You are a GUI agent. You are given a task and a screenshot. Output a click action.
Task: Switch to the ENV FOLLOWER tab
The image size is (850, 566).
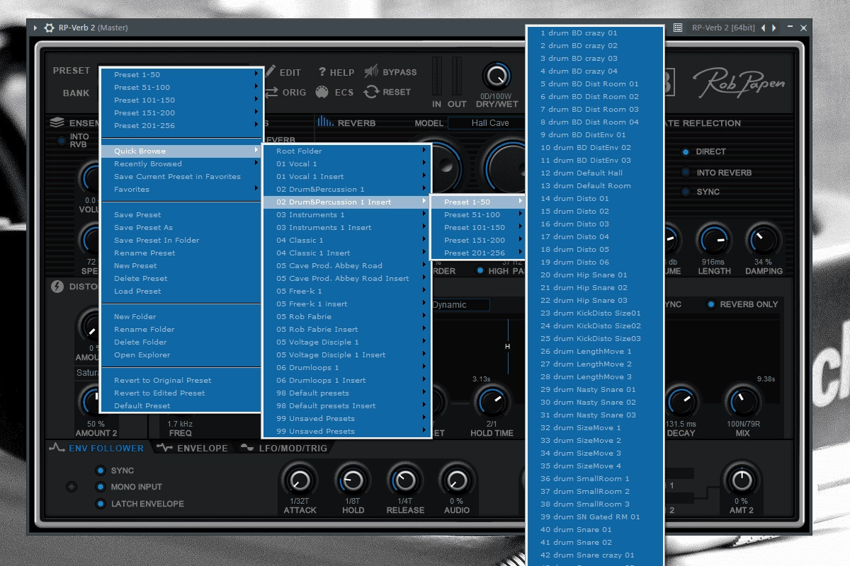point(98,448)
